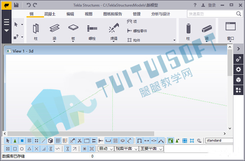The image size is (245, 161).
Task: Click the concrete column cylinder icon
Action: tap(188, 29)
